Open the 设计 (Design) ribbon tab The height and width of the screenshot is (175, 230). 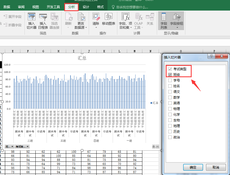(86, 7)
